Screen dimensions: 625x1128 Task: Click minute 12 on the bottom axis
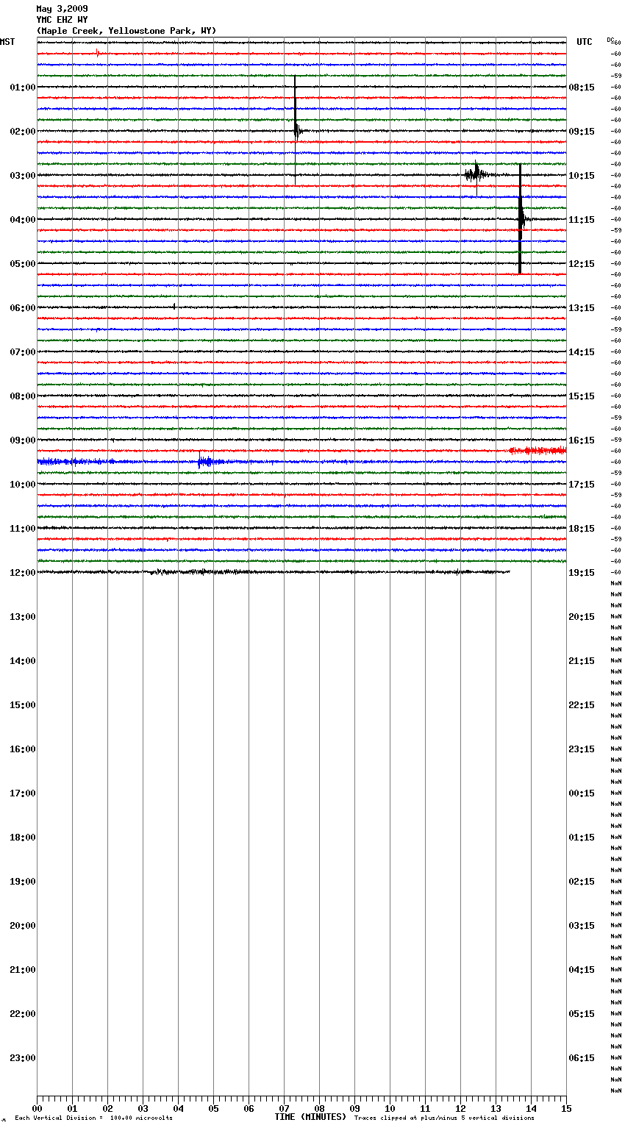pyautogui.click(x=460, y=1108)
